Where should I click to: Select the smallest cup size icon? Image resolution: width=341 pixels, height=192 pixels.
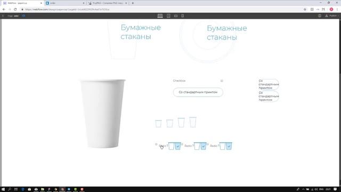click(158, 124)
